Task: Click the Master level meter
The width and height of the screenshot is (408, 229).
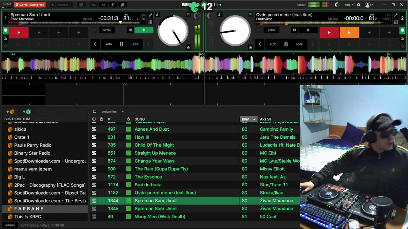Action: coord(317,5)
